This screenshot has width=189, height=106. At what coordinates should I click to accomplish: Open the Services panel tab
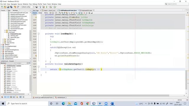(x=15, y=11)
